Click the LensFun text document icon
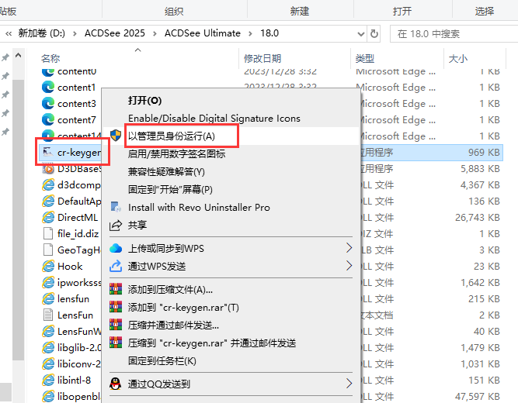This screenshot has height=403, width=518. (x=48, y=315)
